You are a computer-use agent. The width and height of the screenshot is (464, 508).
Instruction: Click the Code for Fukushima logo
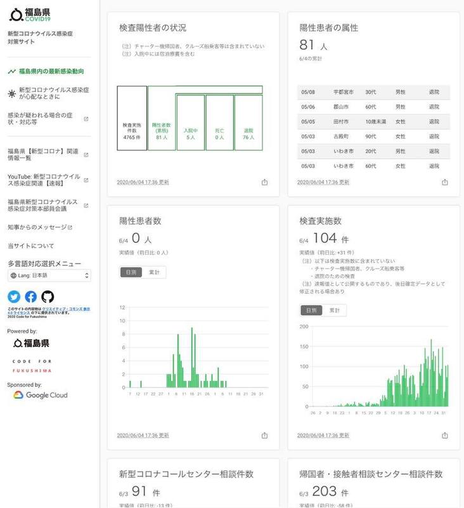(32, 366)
